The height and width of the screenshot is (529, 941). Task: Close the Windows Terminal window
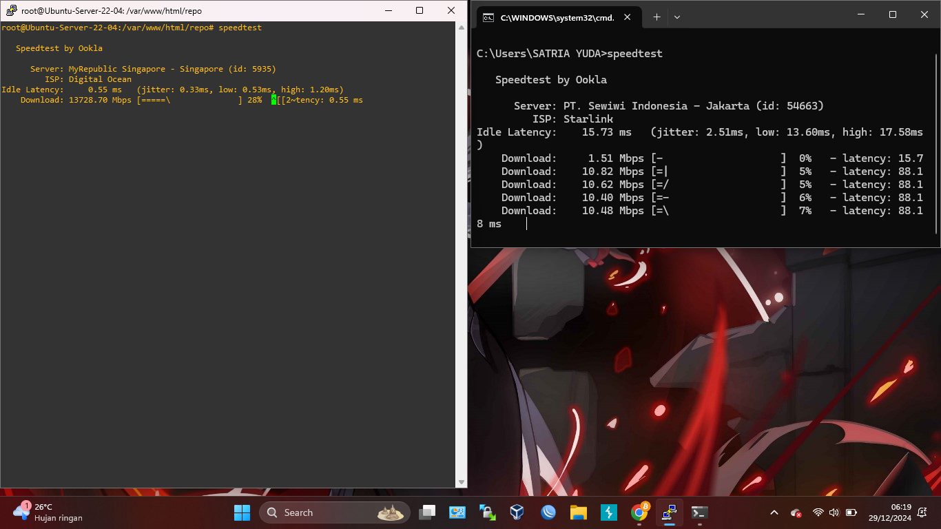(x=924, y=14)
